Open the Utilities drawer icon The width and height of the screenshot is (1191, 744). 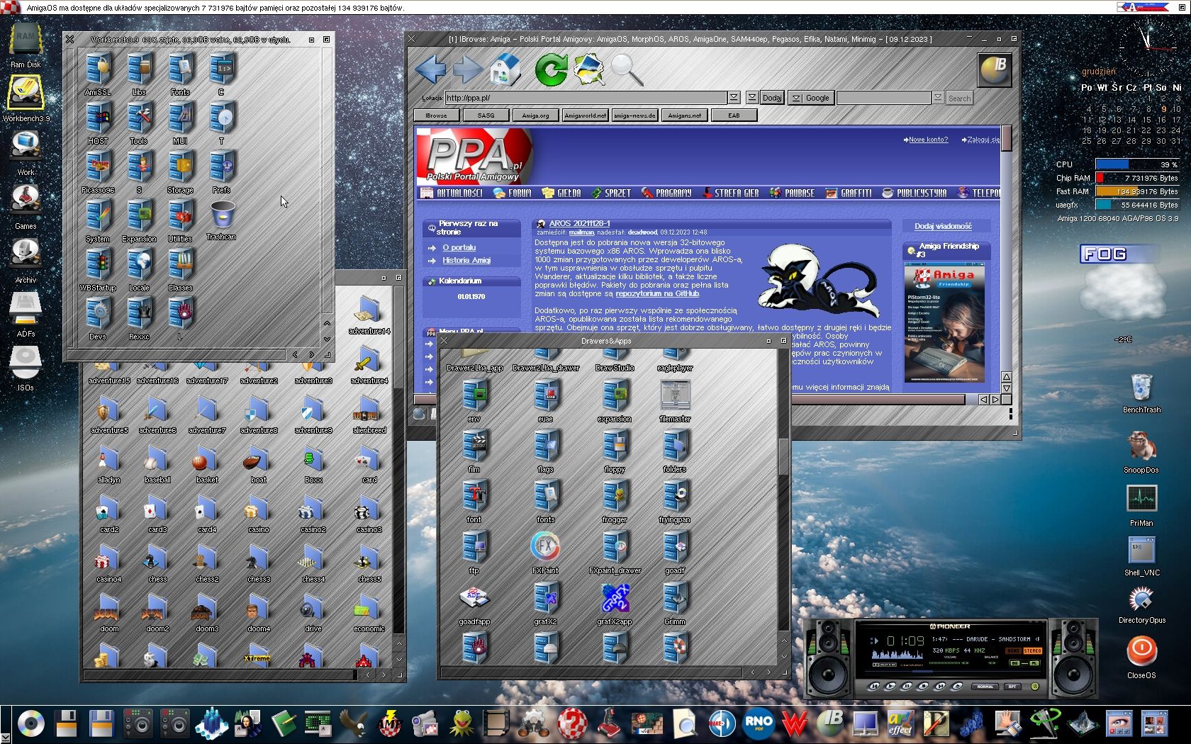pyautogui.click(x=180, y=221)
